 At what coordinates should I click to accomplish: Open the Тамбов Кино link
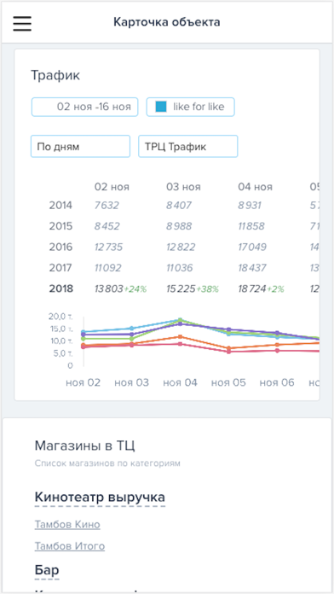click(x=67, y=525)
